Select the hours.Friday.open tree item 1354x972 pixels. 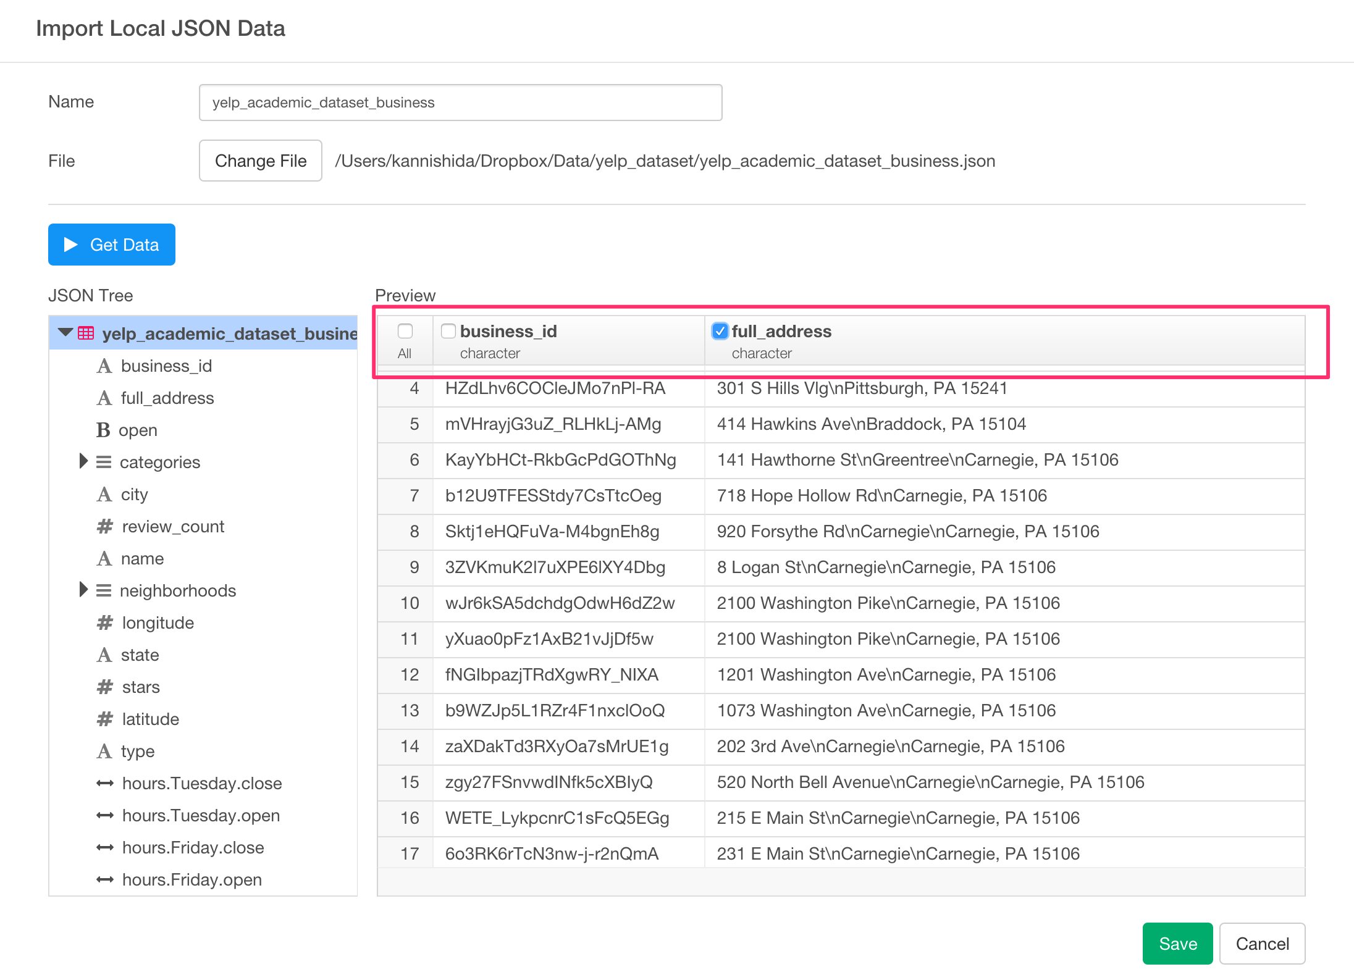(191, 879)
